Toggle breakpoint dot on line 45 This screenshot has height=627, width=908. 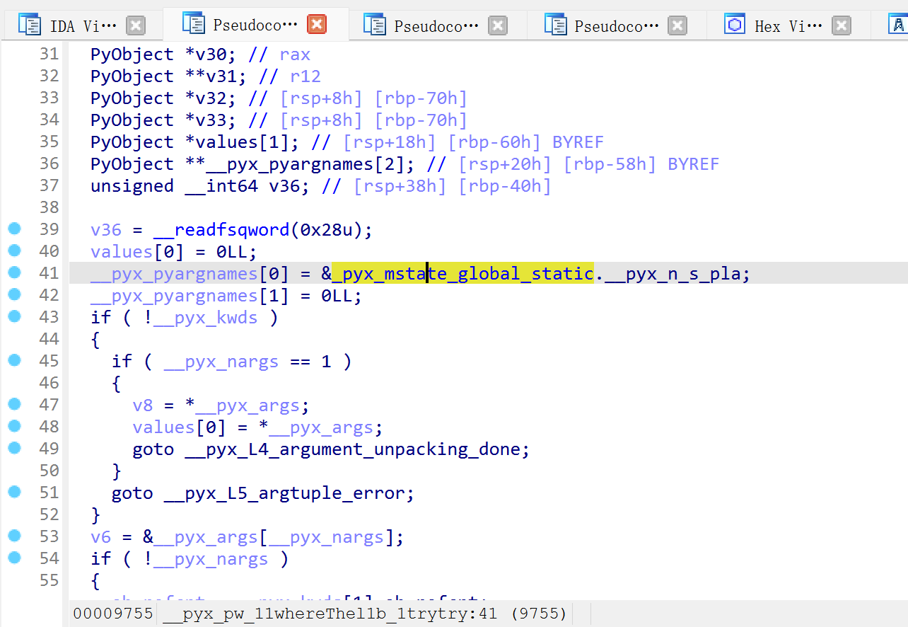click(x=14, y=360)
